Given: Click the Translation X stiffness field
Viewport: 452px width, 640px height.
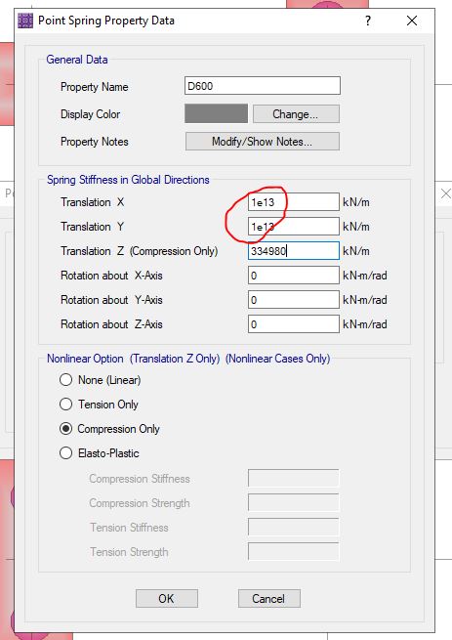Looking at the screenshot, I should point(293,202).
